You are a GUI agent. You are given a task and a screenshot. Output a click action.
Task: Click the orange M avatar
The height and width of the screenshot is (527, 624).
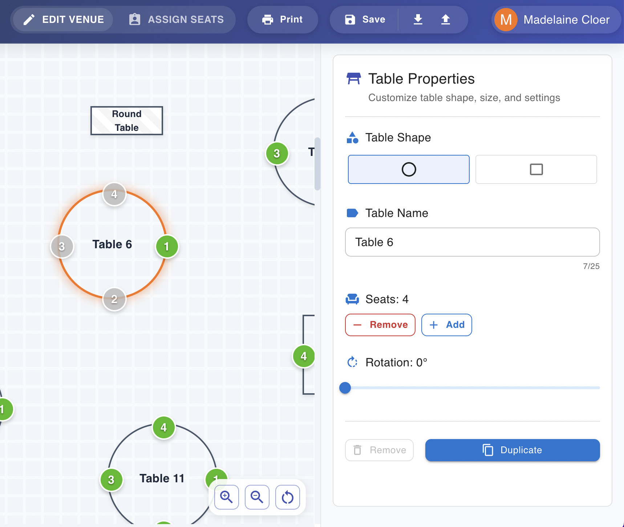click(506, 20)
